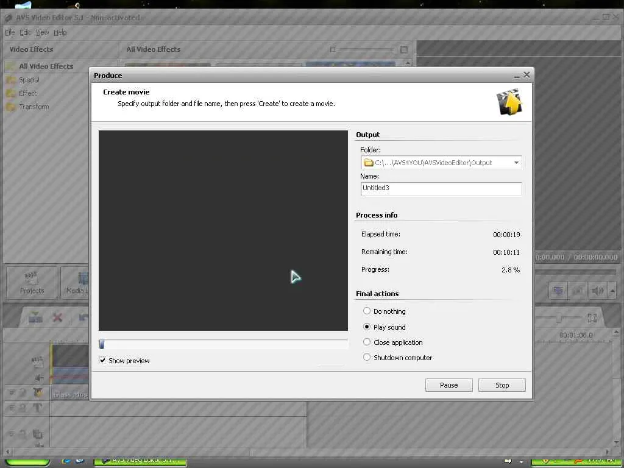Open the Help menu
This screenshot has height=468, width=624.
point(60,33)
